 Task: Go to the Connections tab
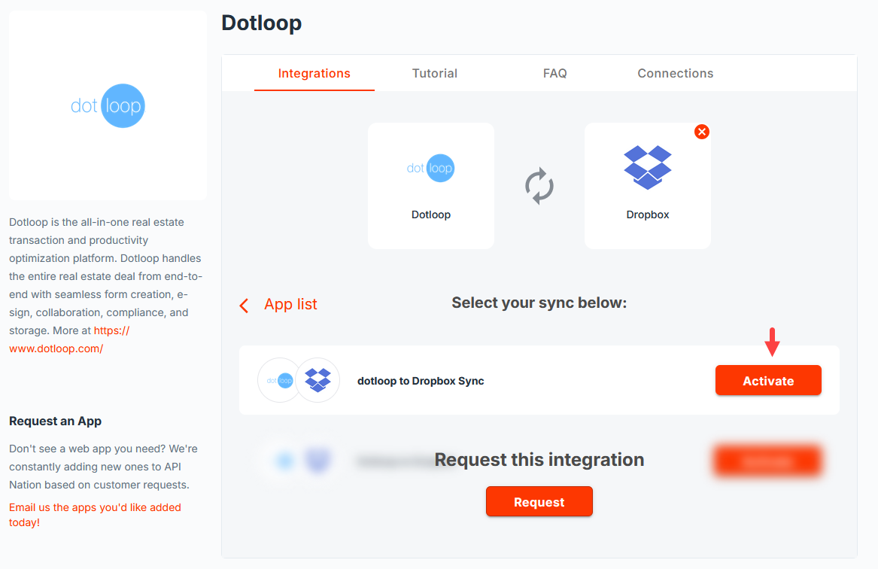click(676, 73)
